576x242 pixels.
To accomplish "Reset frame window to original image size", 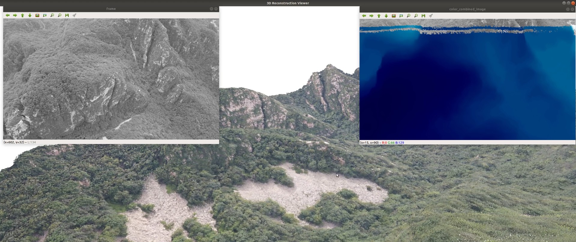I will pyautogui.click(x=37, y=15).
